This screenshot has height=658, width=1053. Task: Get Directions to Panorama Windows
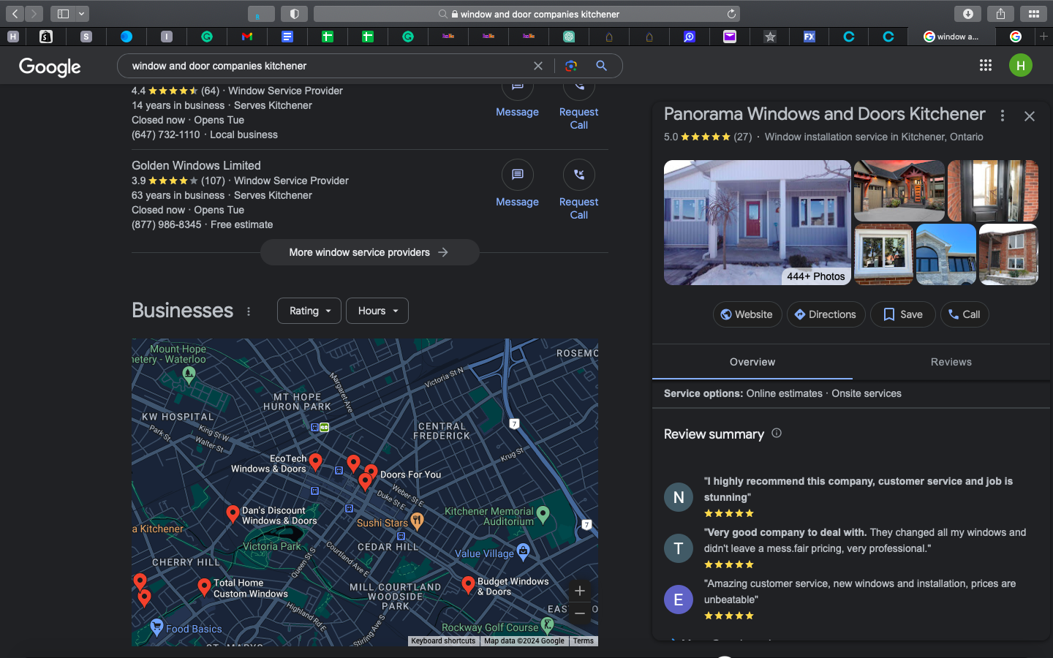pyautogui.click(x=826, y=314)
